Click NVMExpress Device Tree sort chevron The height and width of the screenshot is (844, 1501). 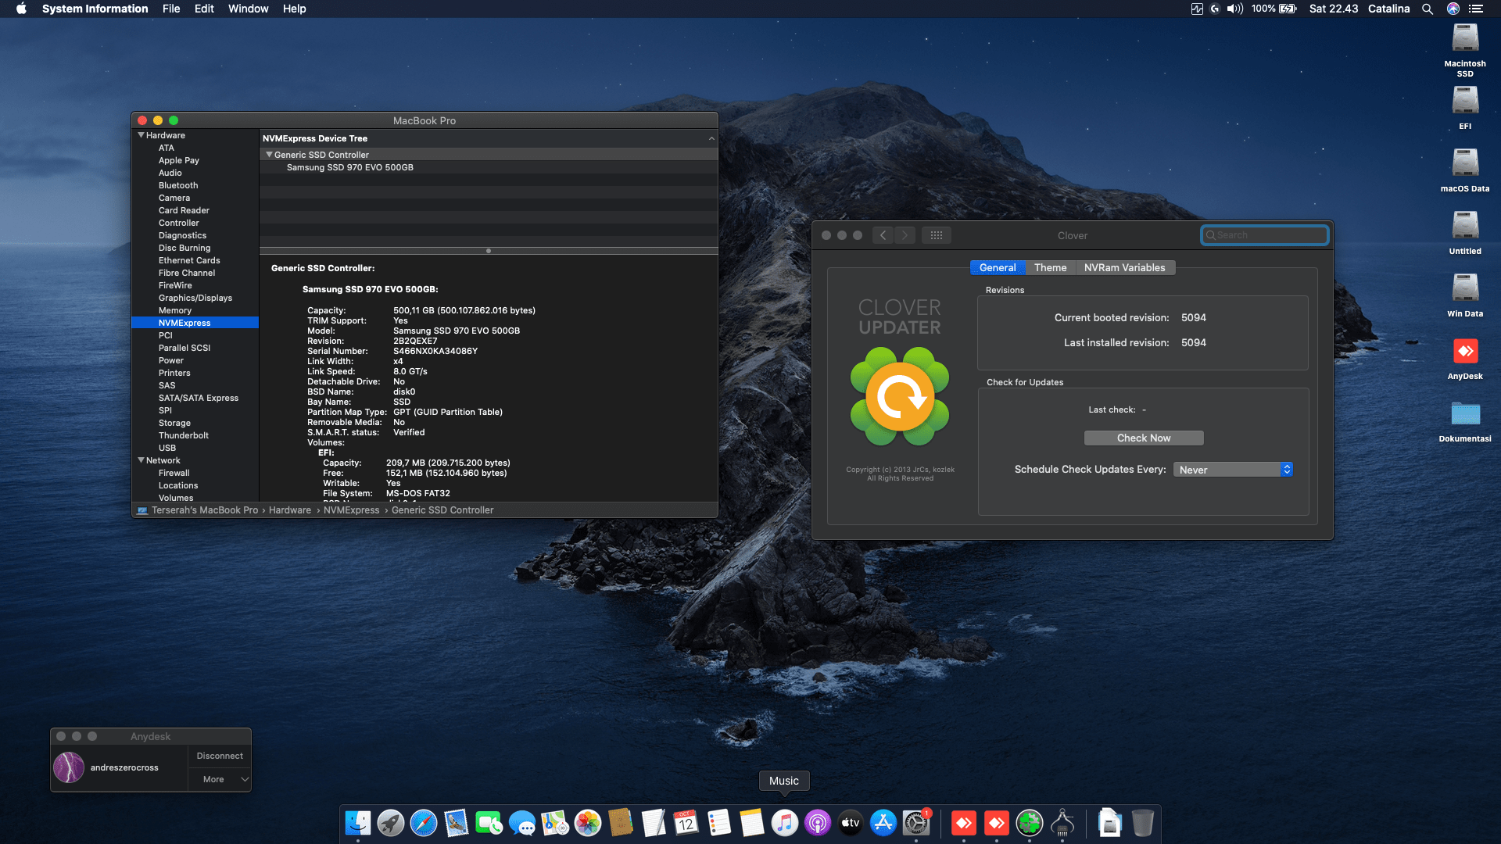tap(711, 138)
